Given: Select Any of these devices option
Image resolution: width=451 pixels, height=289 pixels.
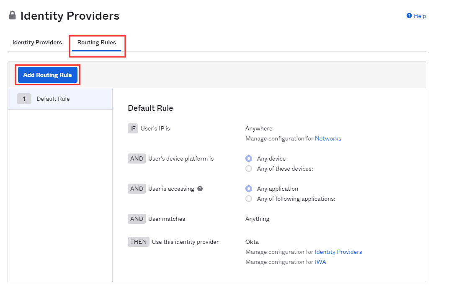Looking at the screenshot, I should pos(249,169).
